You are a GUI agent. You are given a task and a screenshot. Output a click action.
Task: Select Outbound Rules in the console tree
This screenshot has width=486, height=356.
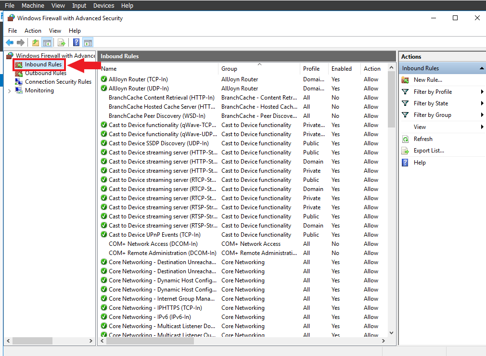pos(45,73)
